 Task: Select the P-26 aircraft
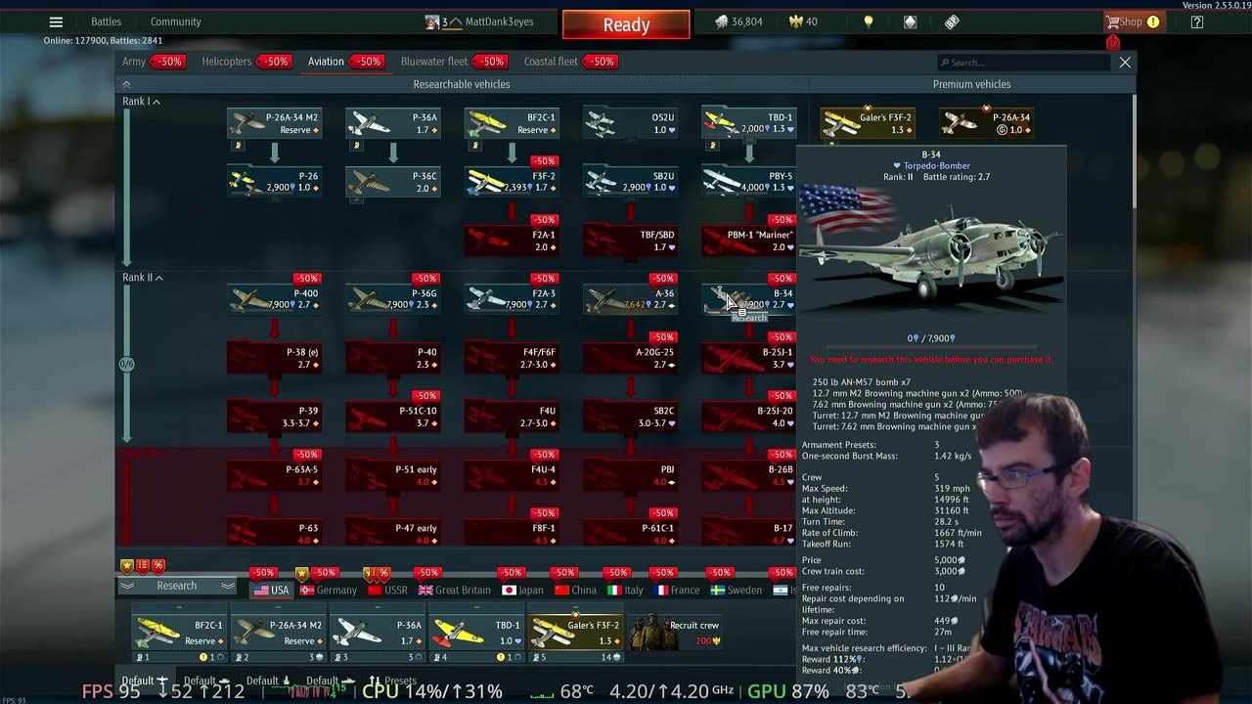pyautogui.click(x=275, y=182)
